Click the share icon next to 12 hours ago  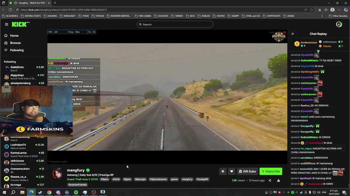tap(270, 180)
